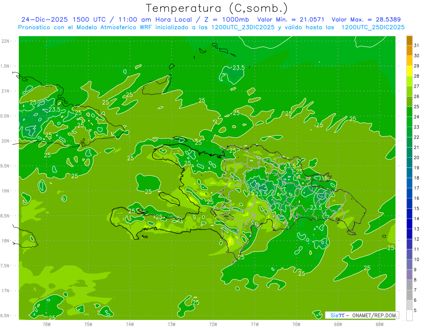Click the 76W longitude label
This screenshot has height=329, width=426.
pyautogui.click(x=47, y=324)
